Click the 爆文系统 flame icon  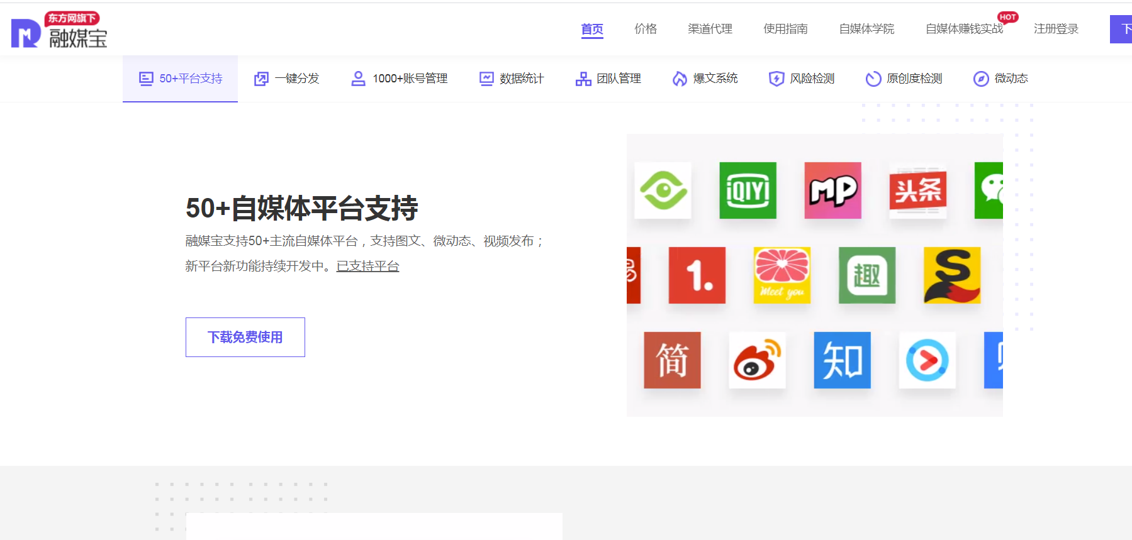tap(680, 79)
